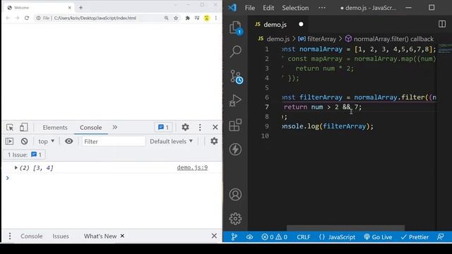This screenshot has width=452, height=254.
Task: Click the editor horizontal scrollbar
Action: (x=345, y=228)
